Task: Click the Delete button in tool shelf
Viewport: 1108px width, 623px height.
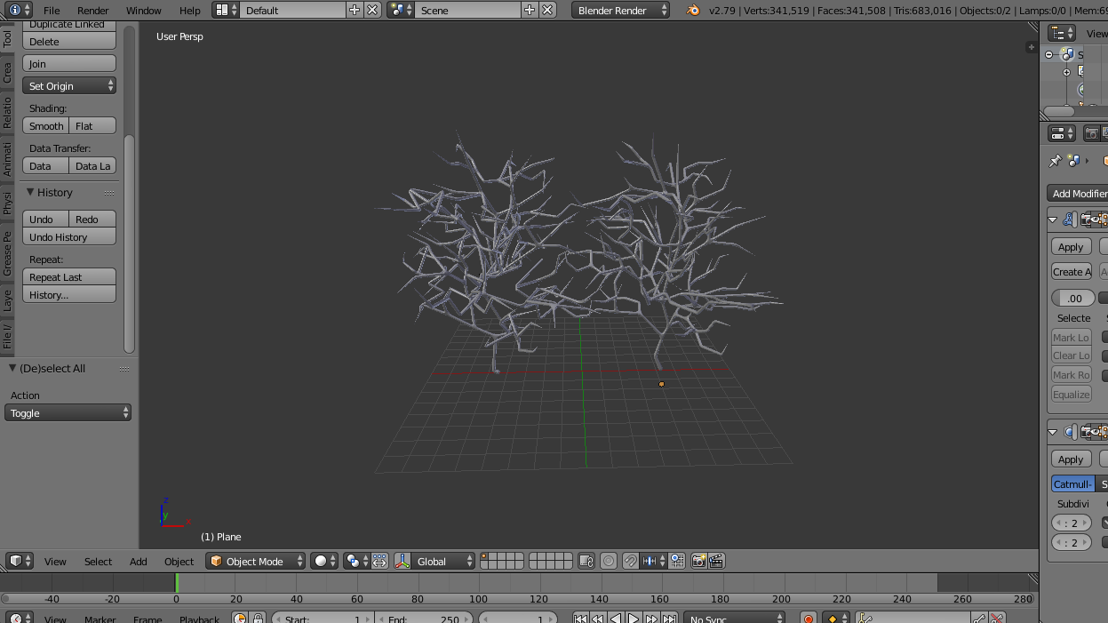Action: [x=69, y=41]
